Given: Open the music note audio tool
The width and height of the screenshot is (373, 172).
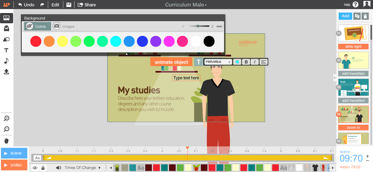Looking at the screenshot, I should (7, 61).
